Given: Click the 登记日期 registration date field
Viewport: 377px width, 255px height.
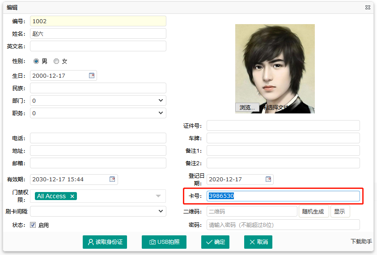Looking at the screenshot, I should pyautogui.click(x=240, y=180).
